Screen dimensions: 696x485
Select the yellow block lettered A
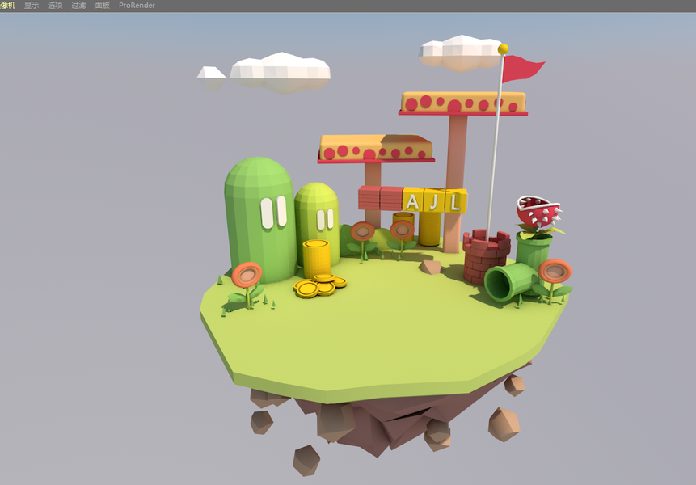413,200
